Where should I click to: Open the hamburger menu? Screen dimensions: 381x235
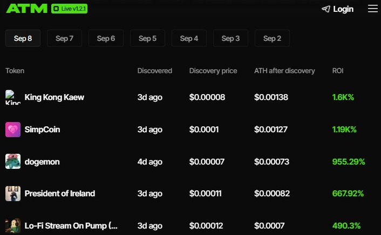click(x=373, y=9)
